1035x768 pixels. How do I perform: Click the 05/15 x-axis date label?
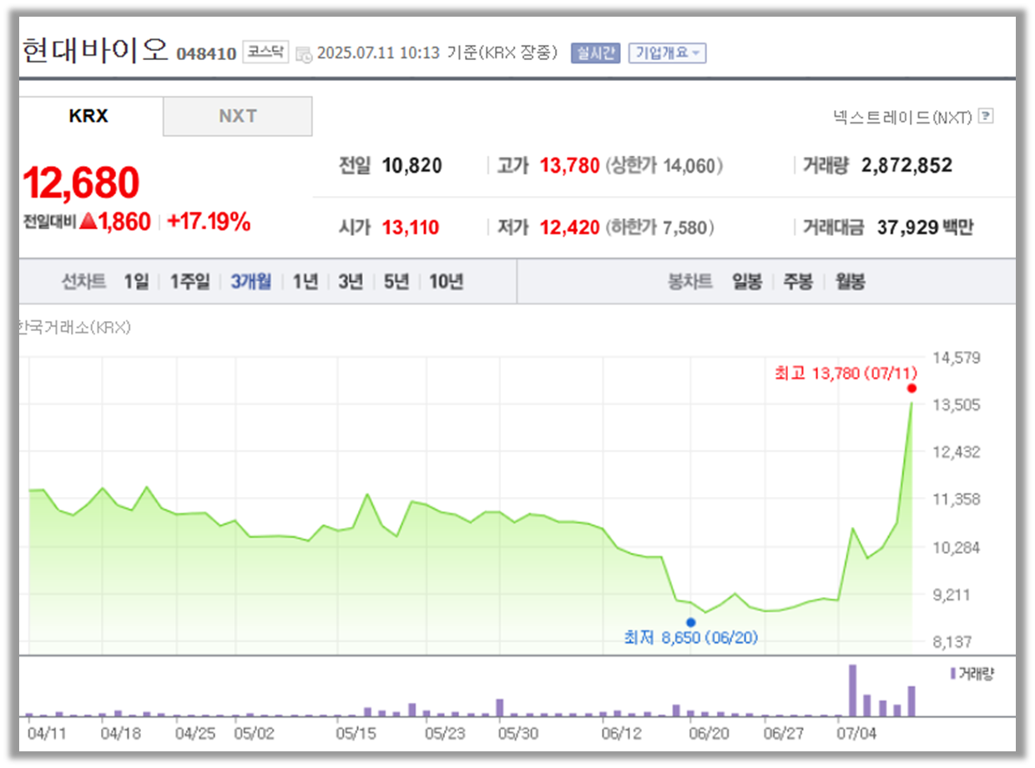[x=356, y=734]
